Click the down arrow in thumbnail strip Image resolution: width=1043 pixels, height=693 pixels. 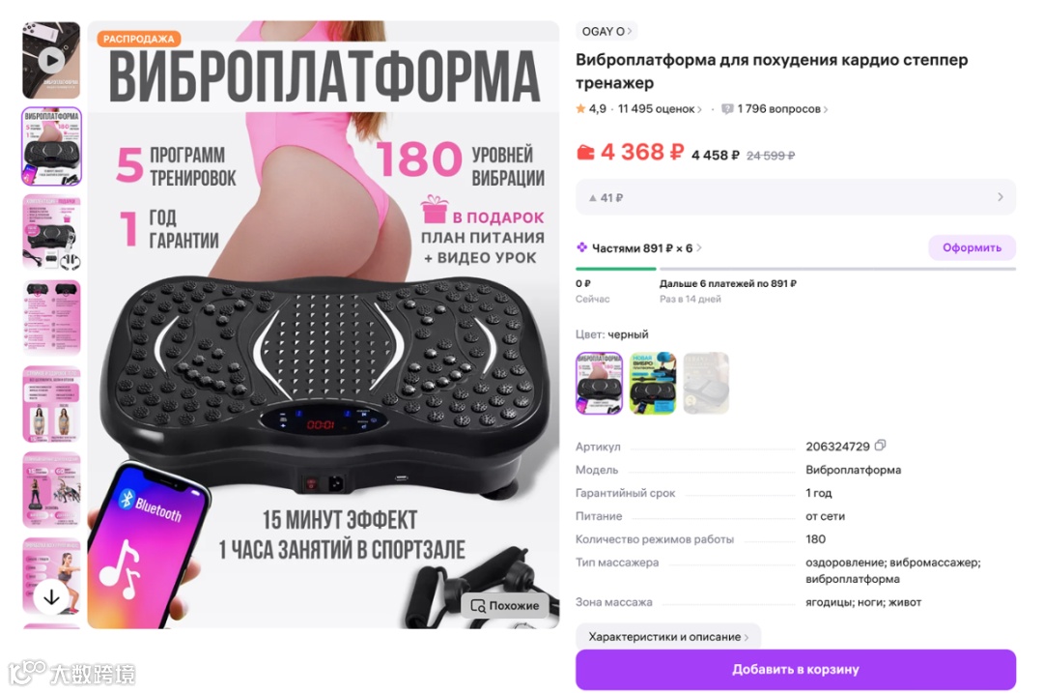51,597
